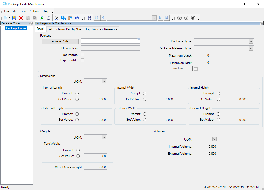Select Prompt radio under Internal Length
Screen dimensions: 264x190
pyautogui.click(x=77, y=94)
